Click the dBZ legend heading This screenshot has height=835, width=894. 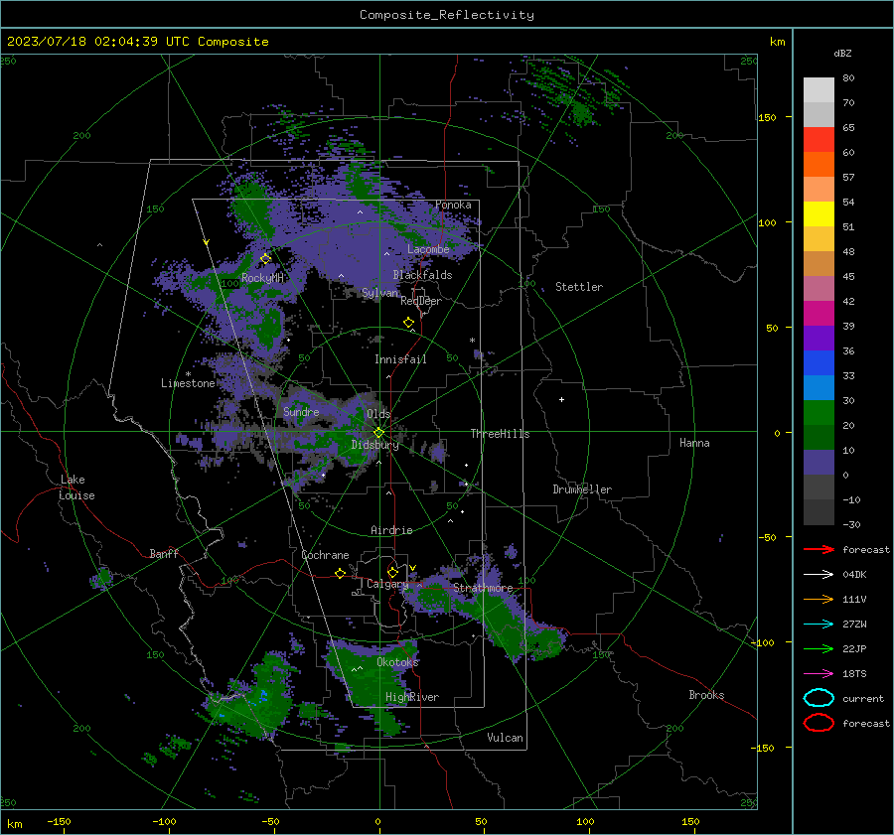pos(842,53)
